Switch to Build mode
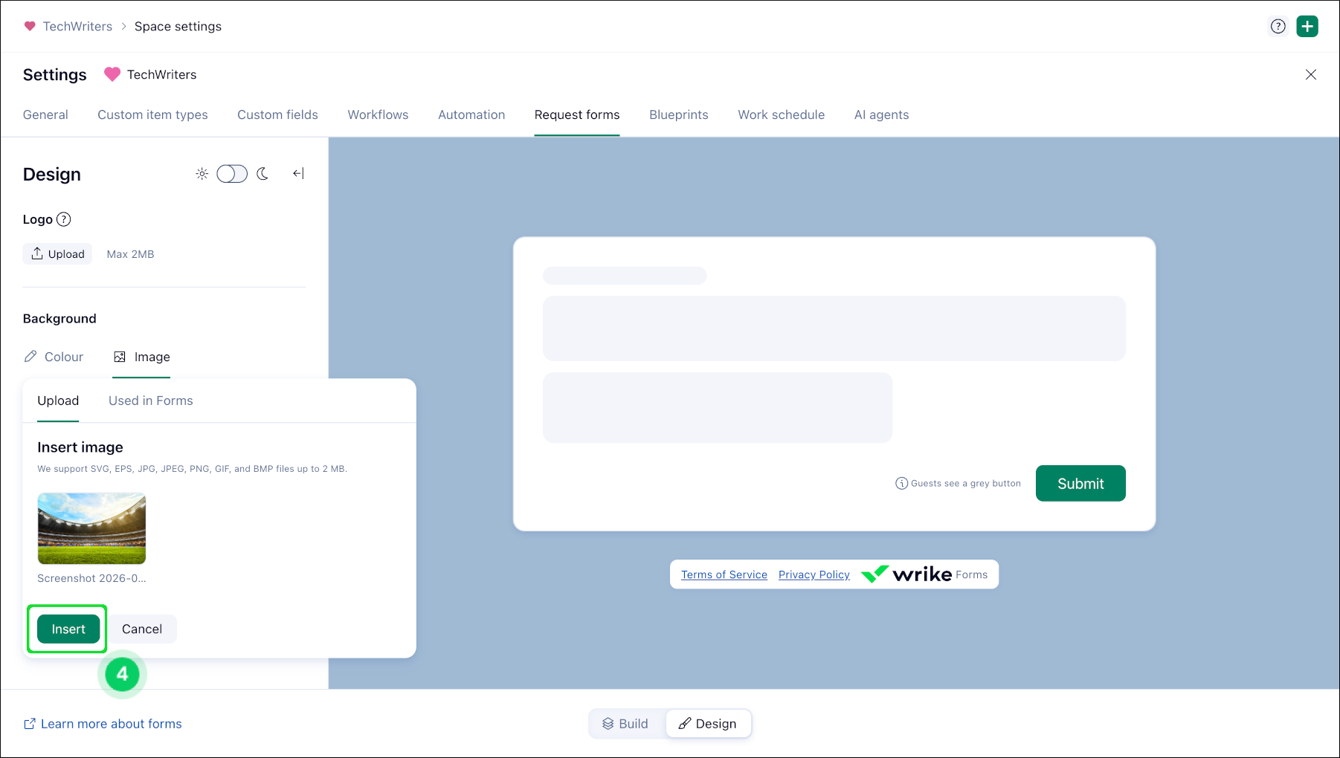The image size is (1340, 758). (x=625, y=724)
